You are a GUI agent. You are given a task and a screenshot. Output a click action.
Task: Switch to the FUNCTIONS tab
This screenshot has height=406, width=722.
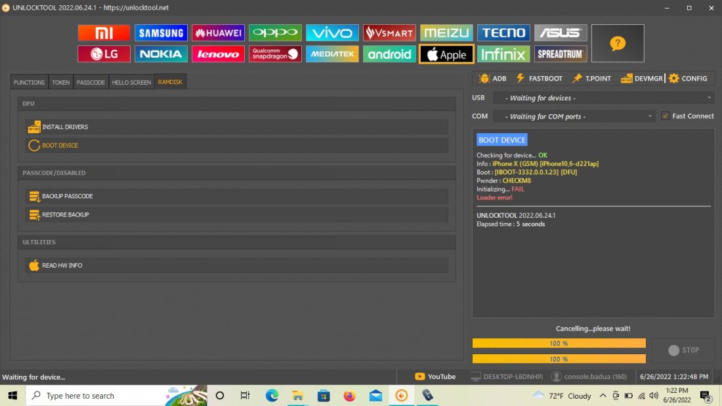[29, 82]
